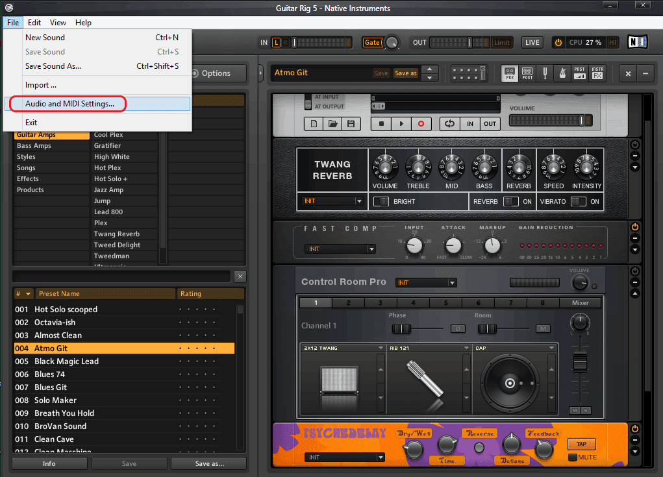Select Control Room channel tab 2

[x=348, y=303]
